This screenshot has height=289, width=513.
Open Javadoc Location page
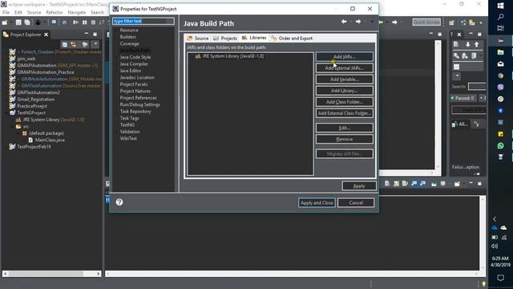click(x=137, y=78)
